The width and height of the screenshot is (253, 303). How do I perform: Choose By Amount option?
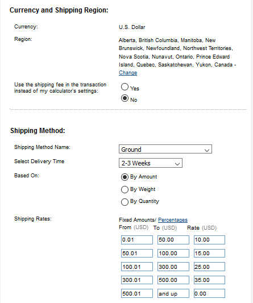[x=125, y=177]
